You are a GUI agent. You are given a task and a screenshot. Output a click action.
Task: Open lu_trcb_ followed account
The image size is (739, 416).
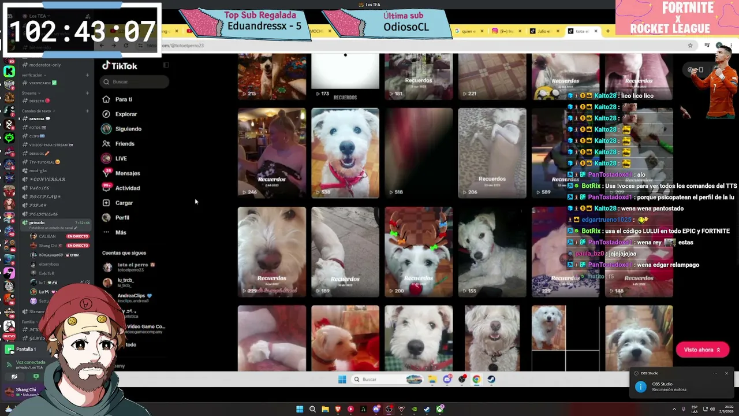[x=119, y=283]
